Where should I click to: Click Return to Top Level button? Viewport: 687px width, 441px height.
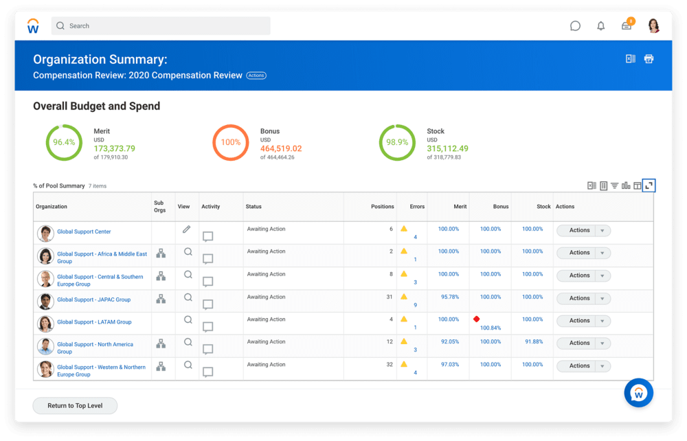pyautogui.click(x=75, y=406)
